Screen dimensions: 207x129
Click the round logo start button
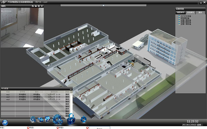(5, 122)
